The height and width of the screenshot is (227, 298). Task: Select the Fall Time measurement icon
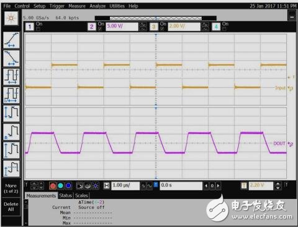(12, 58)
